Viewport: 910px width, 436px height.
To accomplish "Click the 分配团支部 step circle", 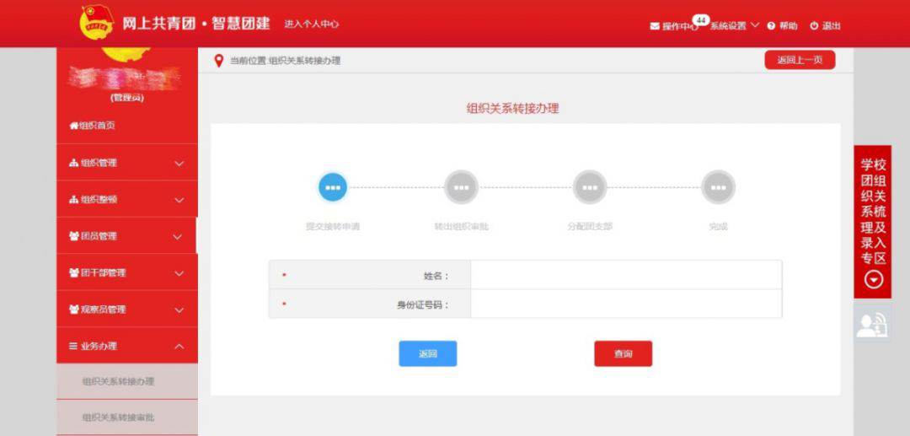I will (x=590, y=187).
